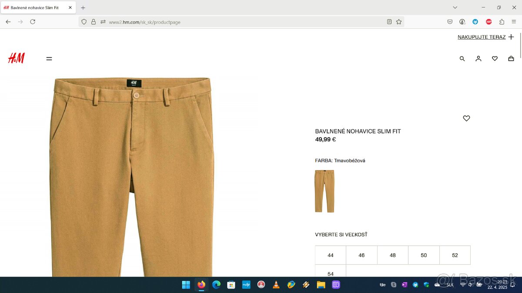Screen dimensions: 522x293
Task: Open the browser extensions puzzle icon
Action: pos(502,22)
